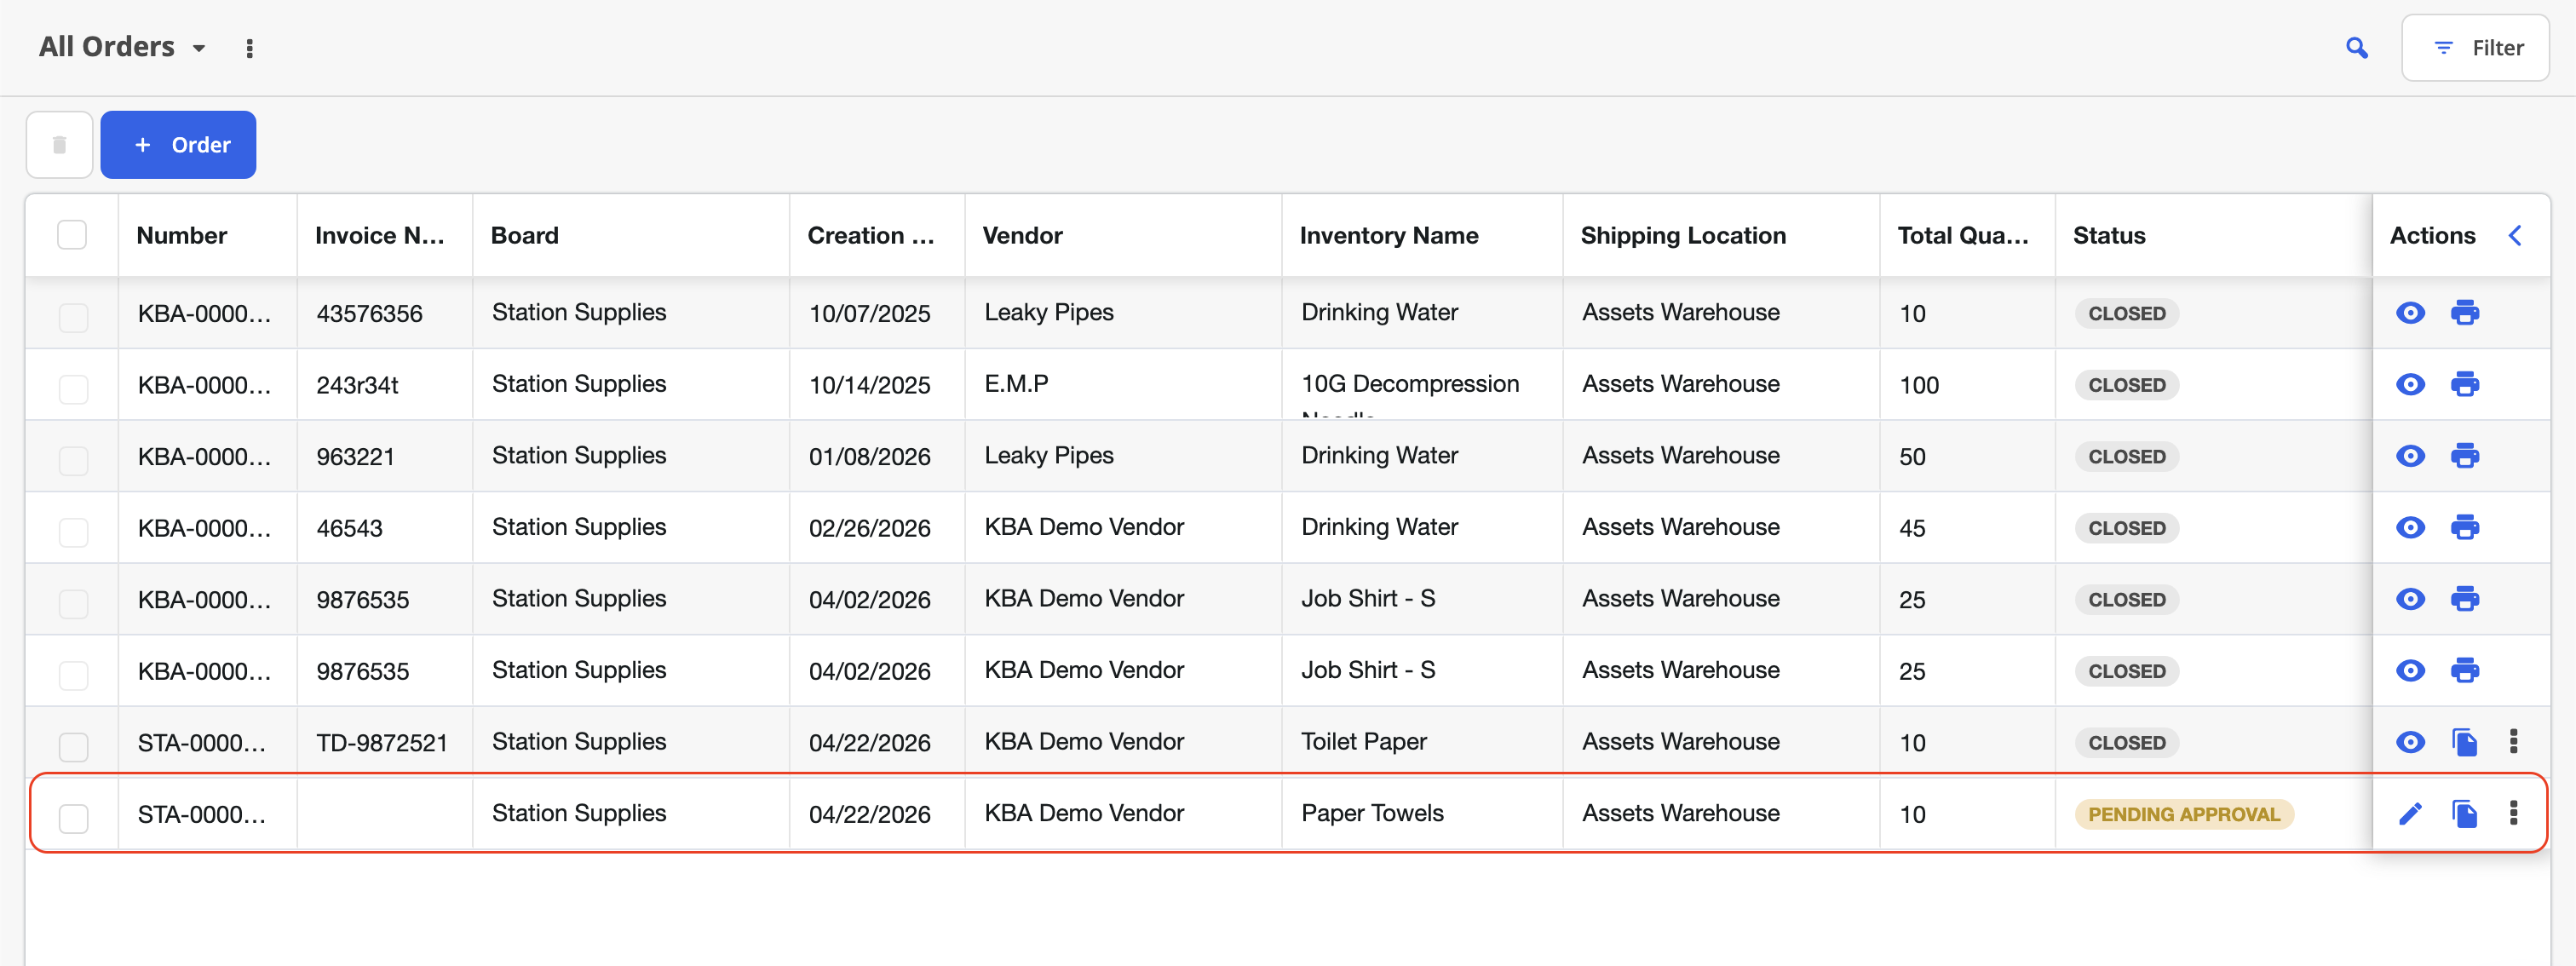Click the PENDING APPROVAL status badge
This screenshot has height=966, width=2576.
(x=2184, y=814)
